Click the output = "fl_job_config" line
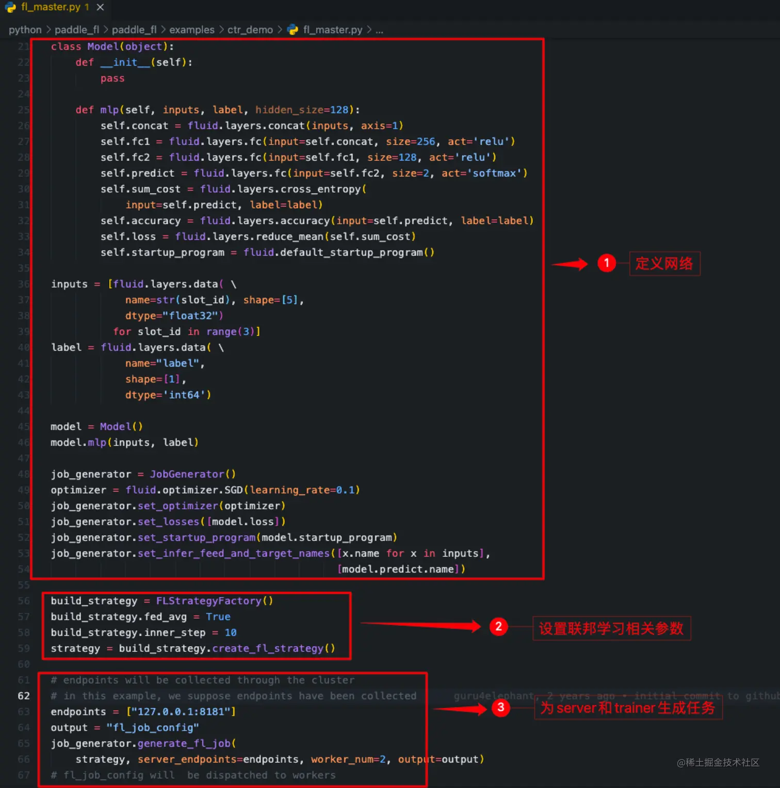This screenshot has height=788, width=780. (x=125, y=728)
